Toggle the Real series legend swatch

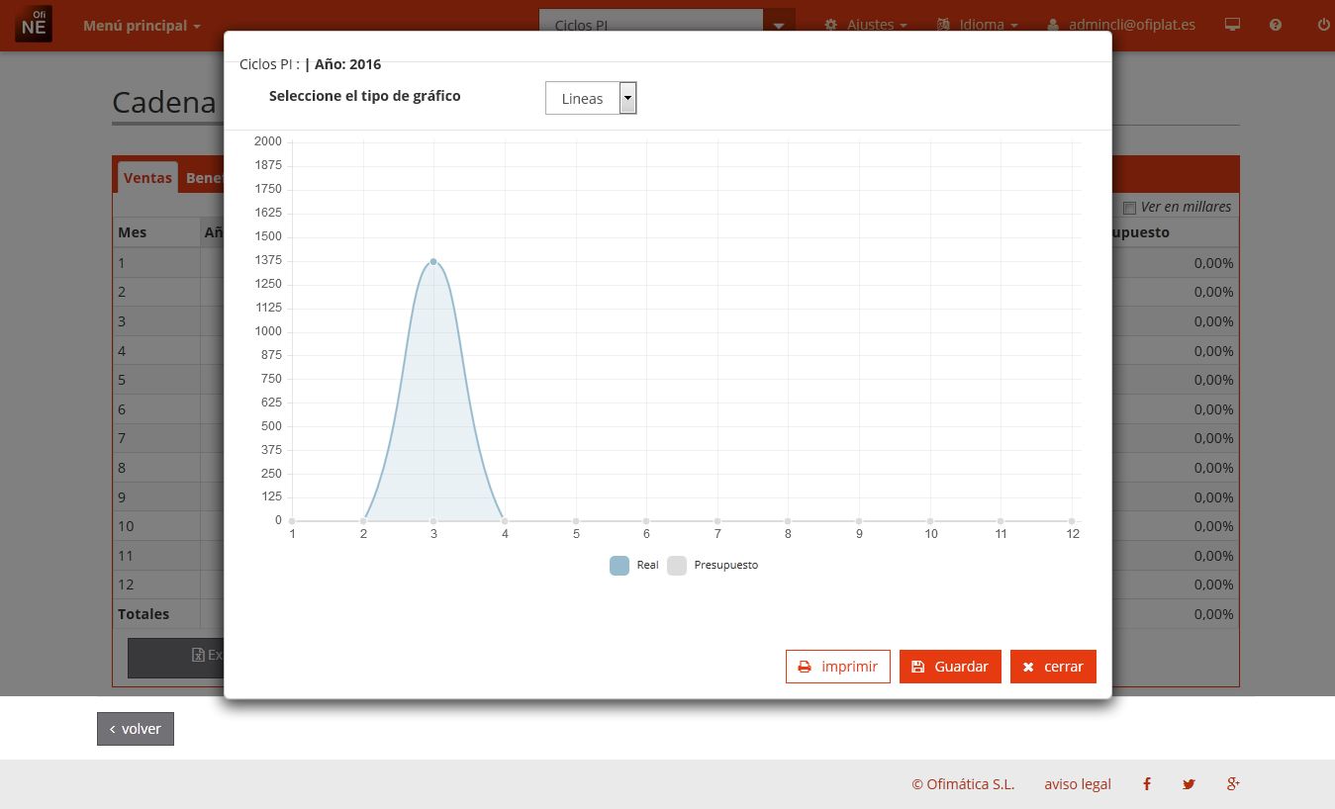pyautogui.click(x=620, y=566)
